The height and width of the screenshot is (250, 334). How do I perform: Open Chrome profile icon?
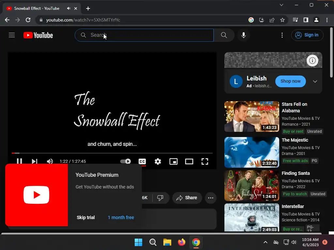[316, 20]
